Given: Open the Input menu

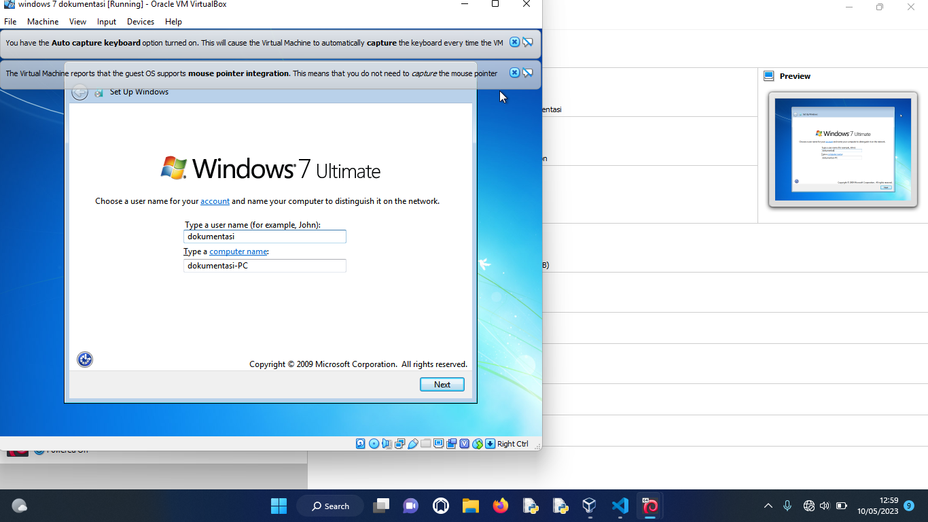Looking at the screenshot, I should pos(107,22).
